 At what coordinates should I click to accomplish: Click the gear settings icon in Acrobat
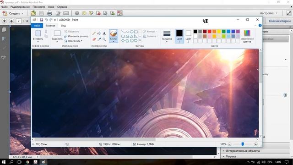point(77,13)
